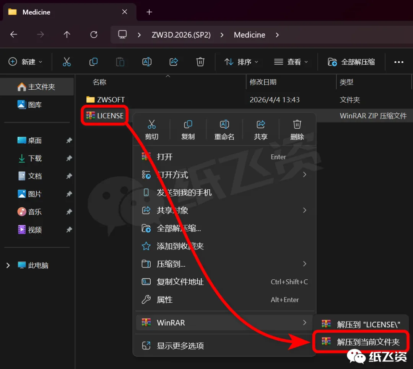Screen dimensions: 413x369
Task: Unpin 桌面 using its pin icon
Action: coord(69,140)
